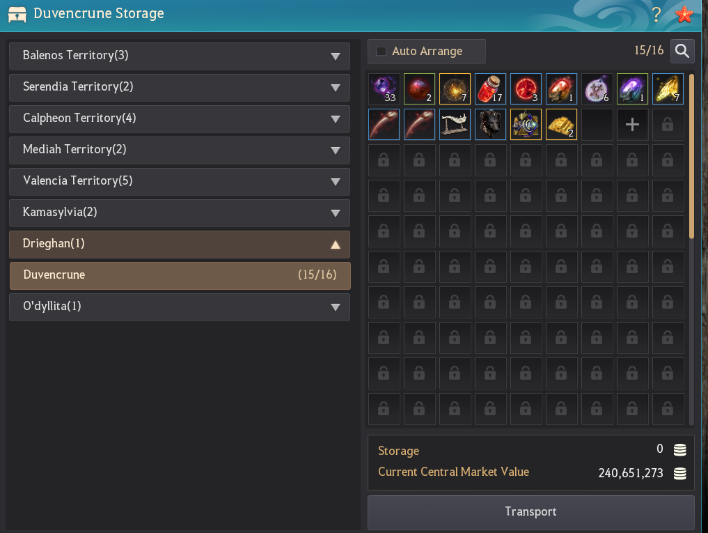
Task: Enable the Auto Arrange checkbox
Action: [381, 51]
